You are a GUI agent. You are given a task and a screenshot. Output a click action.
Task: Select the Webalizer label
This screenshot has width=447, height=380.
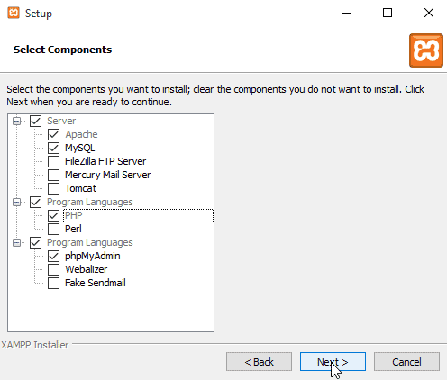point(86,269)
